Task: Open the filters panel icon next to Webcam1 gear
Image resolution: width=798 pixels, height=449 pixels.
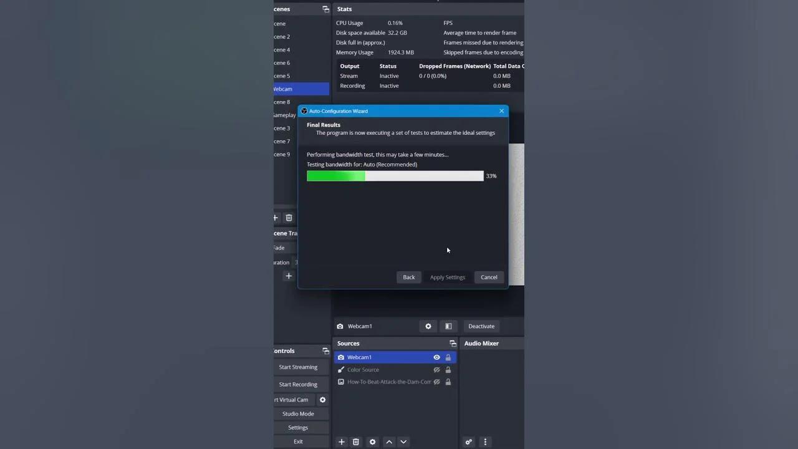Action: (448, 326)
